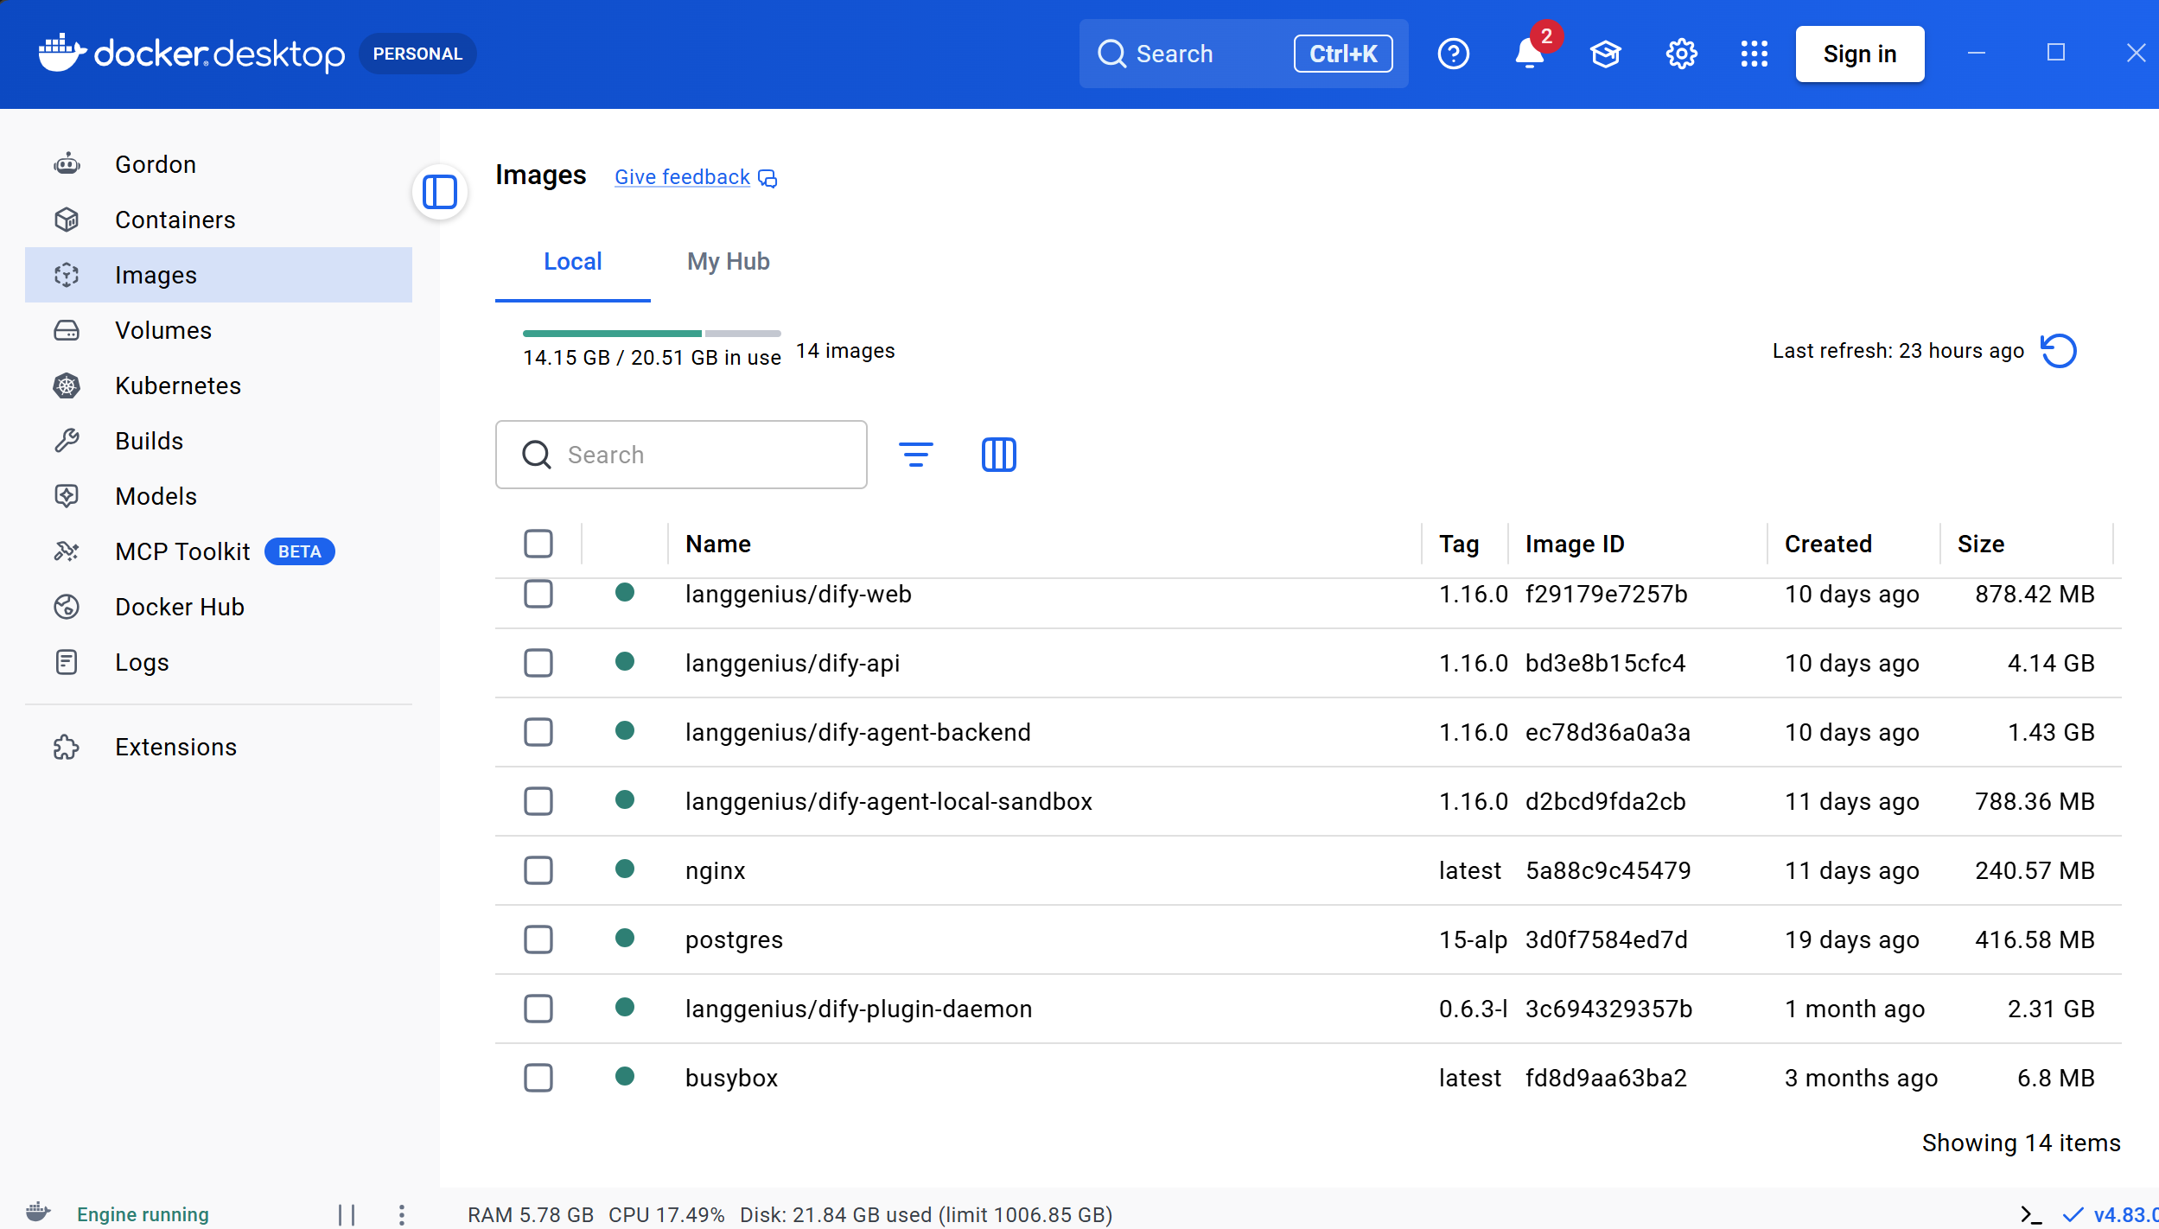This screenshot has height=1229, width=2159.
Task: Click the 4.14 GB size value
Action: click(x=2051, y=663)
